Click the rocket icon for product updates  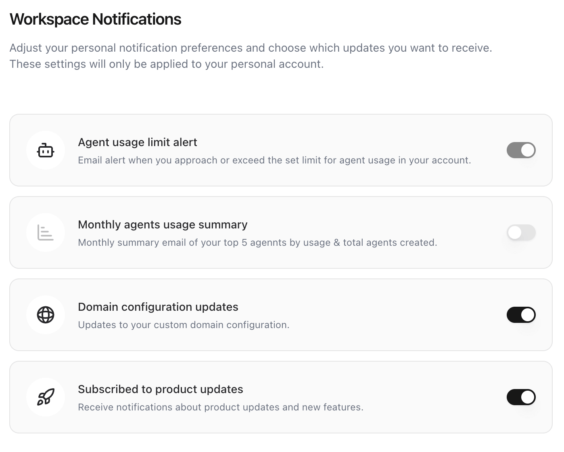(46, 398)
